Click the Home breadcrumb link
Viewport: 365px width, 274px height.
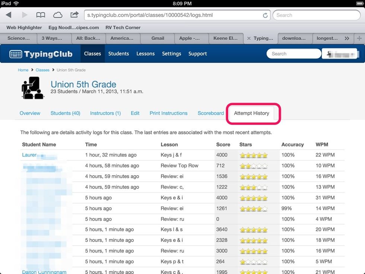pos(23,70)
